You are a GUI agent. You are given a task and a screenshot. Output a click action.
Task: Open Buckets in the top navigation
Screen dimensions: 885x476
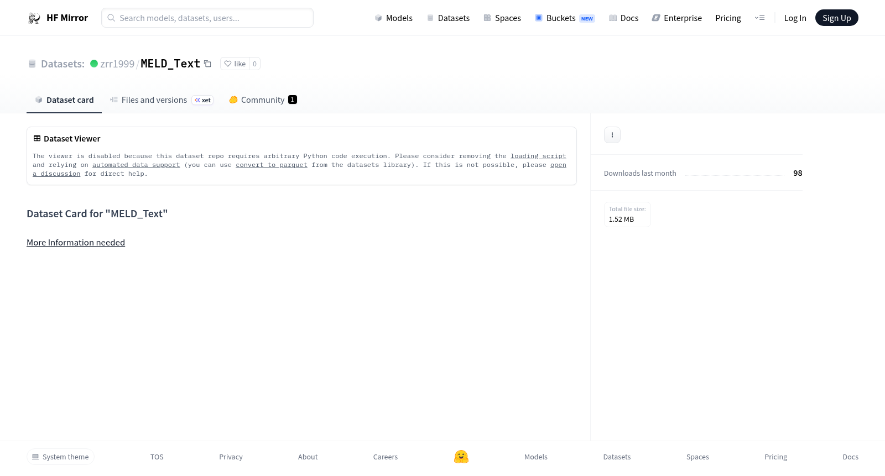click(565, 18)
